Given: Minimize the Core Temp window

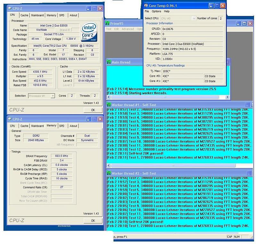Looking at the screenshot, I should pos(211,6).
